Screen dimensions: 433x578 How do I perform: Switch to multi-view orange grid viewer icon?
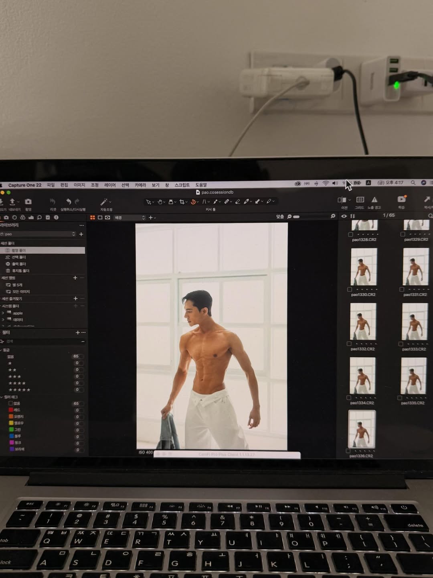click(x=93, y=218)
